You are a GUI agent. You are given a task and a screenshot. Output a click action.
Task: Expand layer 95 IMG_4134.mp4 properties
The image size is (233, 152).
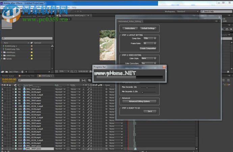13,92
